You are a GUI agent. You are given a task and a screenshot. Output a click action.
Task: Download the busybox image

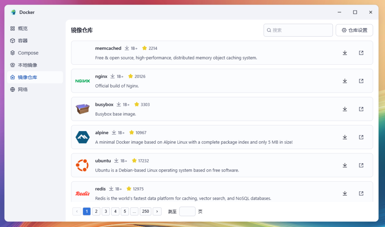tap(345, 109)
